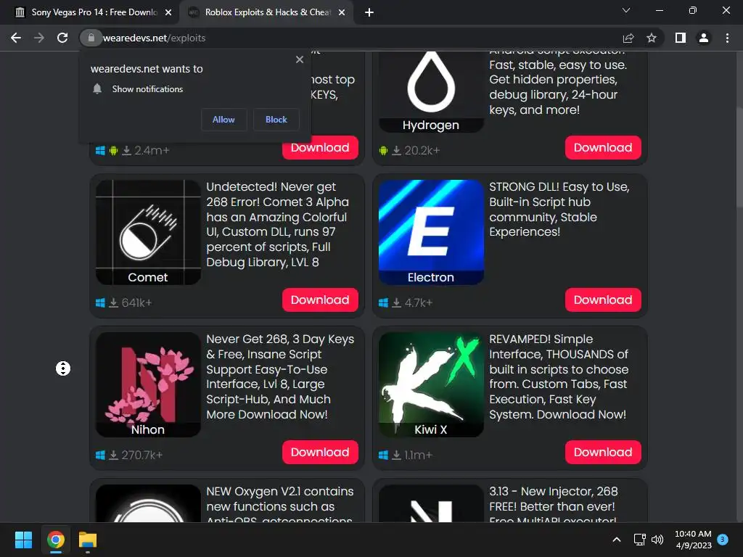Show hidden system tray icons

click(x=617, y=540)
